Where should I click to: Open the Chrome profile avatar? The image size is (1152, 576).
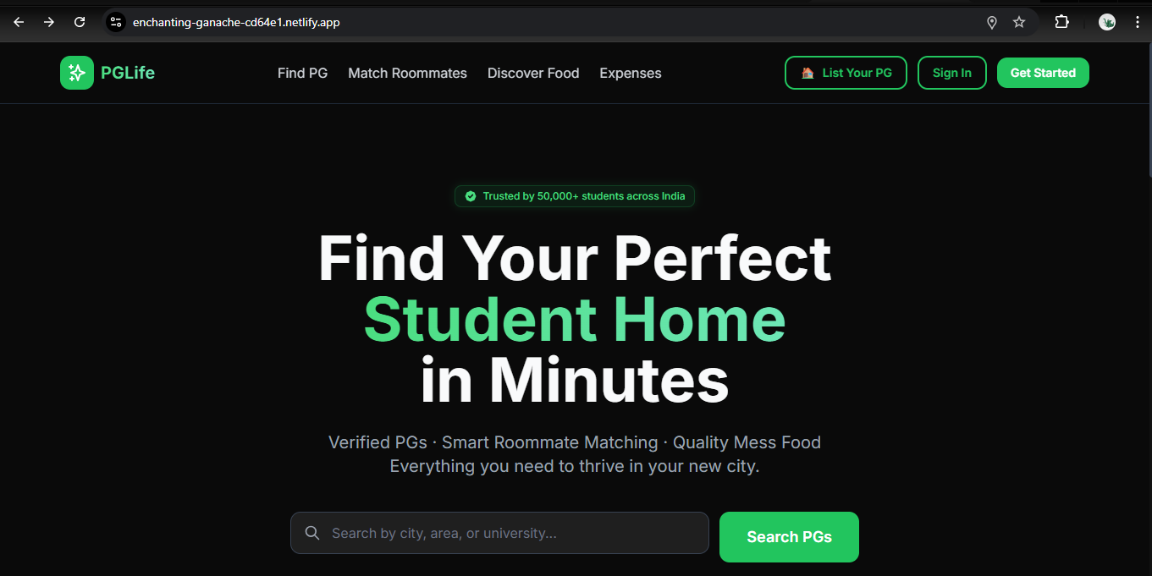[x=1107, y=22]
